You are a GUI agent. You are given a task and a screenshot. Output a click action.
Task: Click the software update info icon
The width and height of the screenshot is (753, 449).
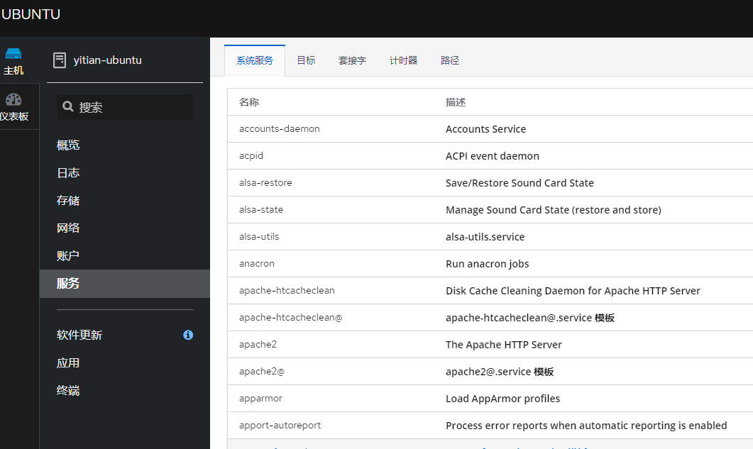tap(188, 335)
